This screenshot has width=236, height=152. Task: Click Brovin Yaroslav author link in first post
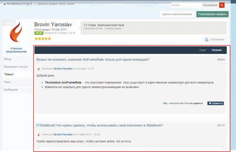click(63, 69)
